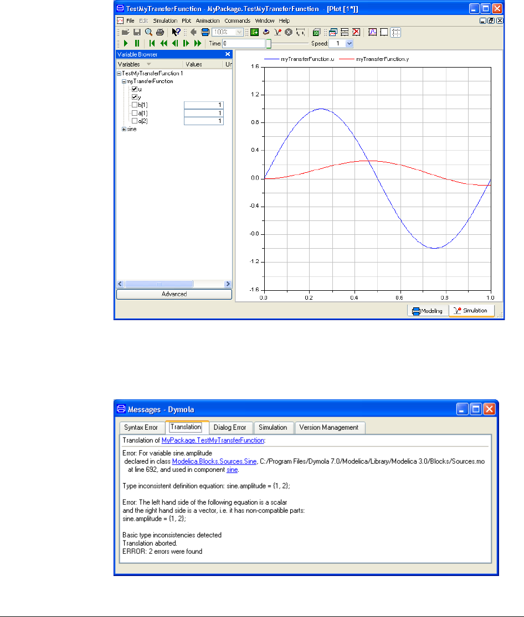Check the b[1] variable checkbox
The height and width of the screenshot is (617, 524).
coord(135,105)
